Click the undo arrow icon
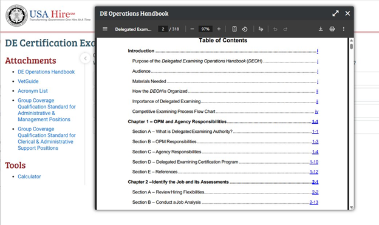Image resolution: width=379 pixels, height=225 pixels. [275, 29]
